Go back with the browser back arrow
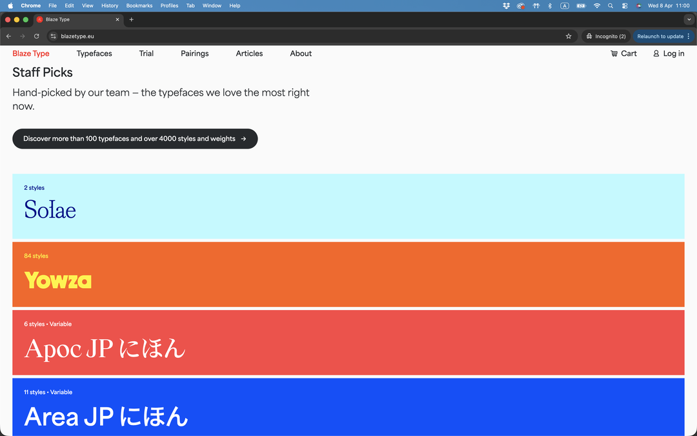The height and width of the screenshot is (436, 697). (x=8, y=36)
